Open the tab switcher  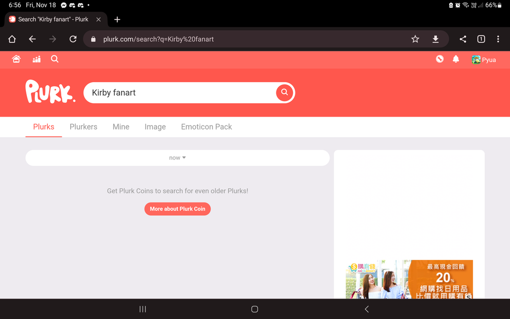click(481, 39)
